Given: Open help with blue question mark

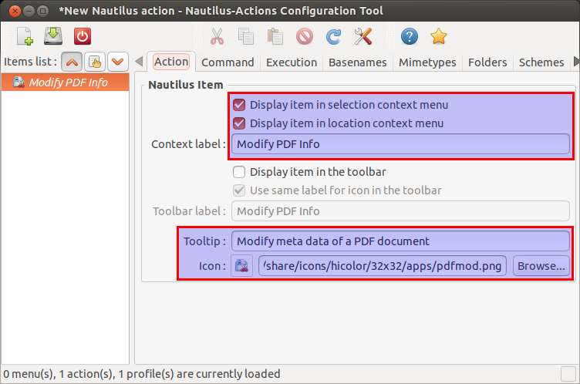Looking at the screenshot, I should [x=410, y=36].
